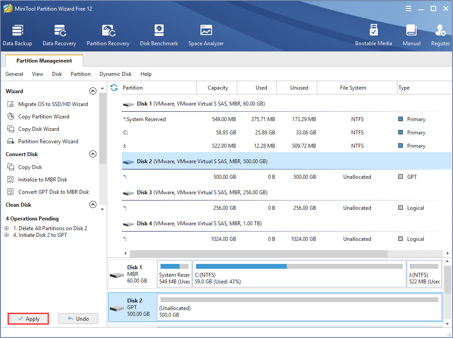The width and height of the screenshot is (453, 338).
Task: Sort by the File System column header
Action: click(357, 87)
